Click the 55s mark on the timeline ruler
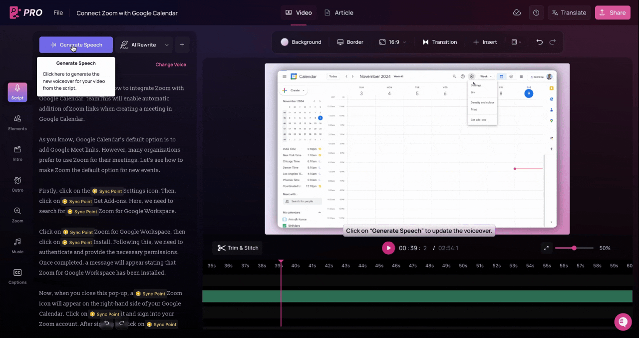639x338 pixels. 547,266
